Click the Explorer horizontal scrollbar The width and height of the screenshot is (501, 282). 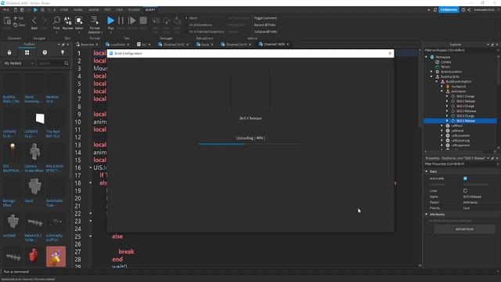[x=460, y=151]
